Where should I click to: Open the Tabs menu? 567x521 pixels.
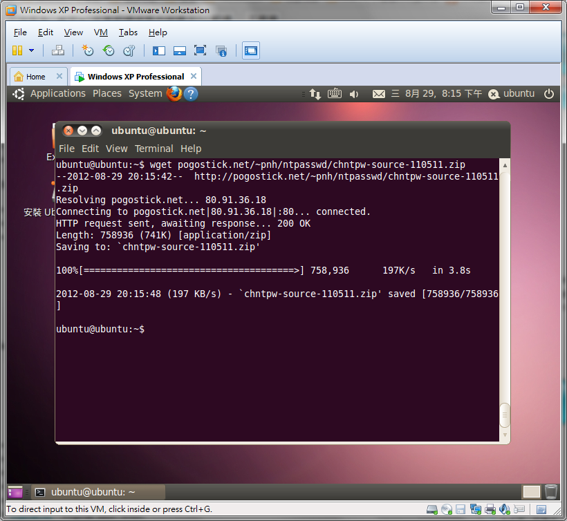(x=128, y=32)
